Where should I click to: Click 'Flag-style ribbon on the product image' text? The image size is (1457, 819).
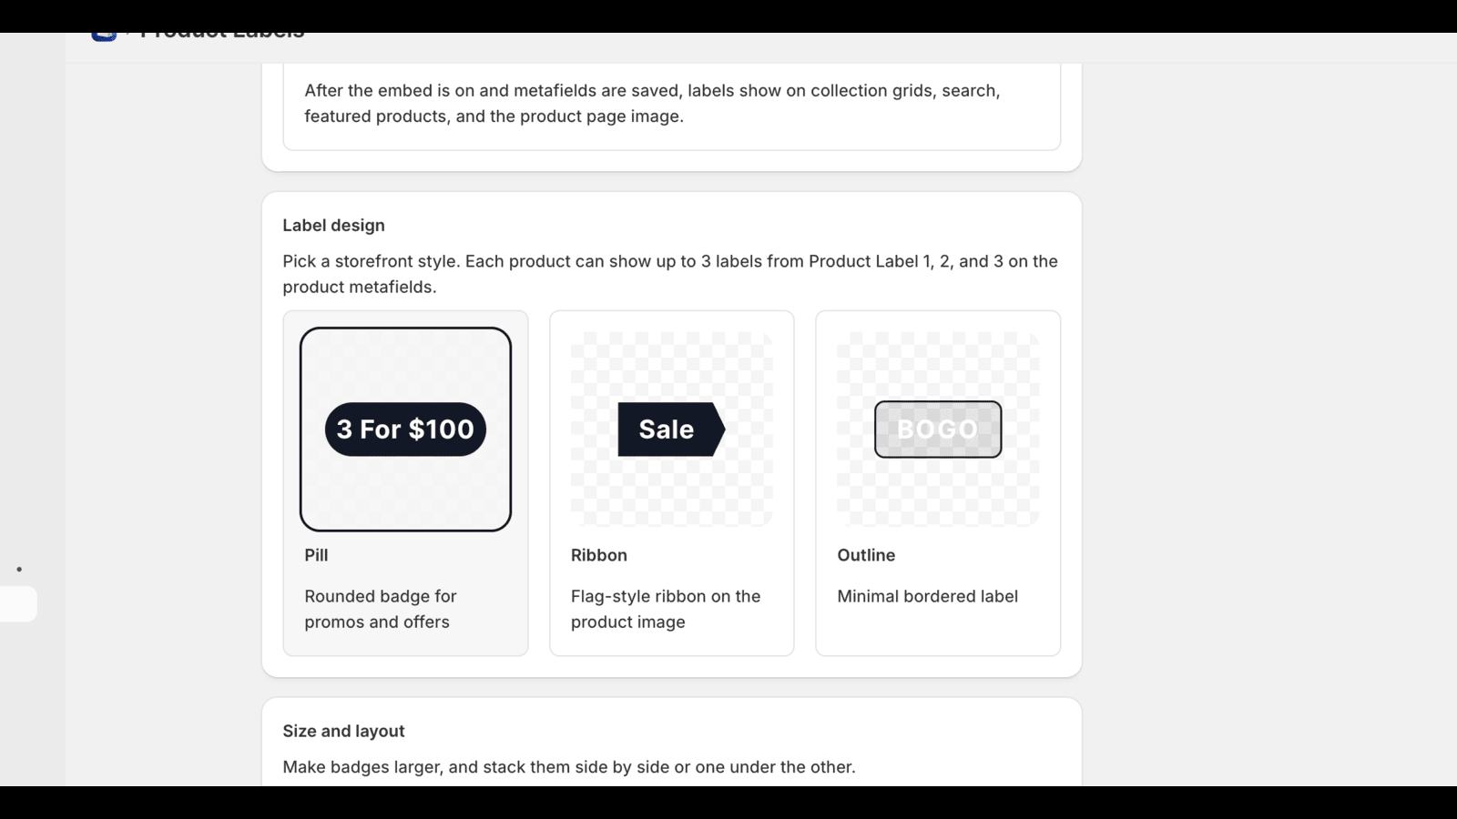[666, 609]
